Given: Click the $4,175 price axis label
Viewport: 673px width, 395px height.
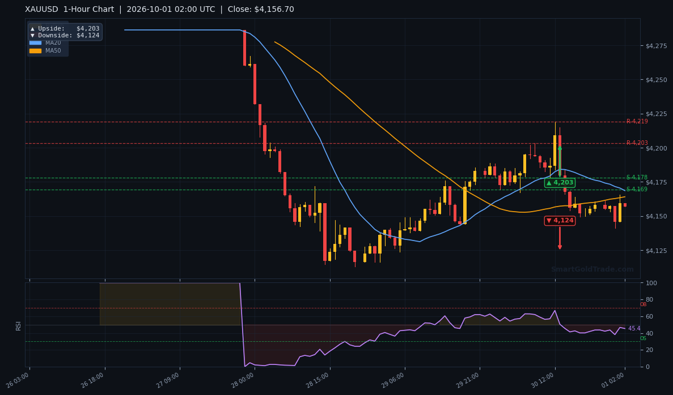Looking at the screenshot, I should click(656, 182).
